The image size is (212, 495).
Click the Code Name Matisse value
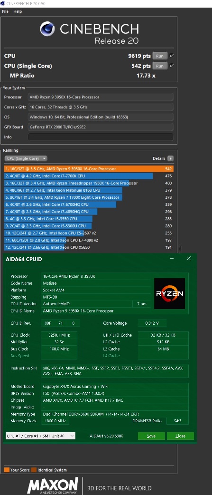click(x=50, y=283)
